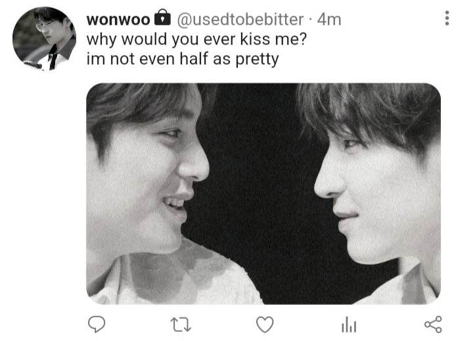This screenshot has height=341, width=473.
Task: Click the lock icon beside wonwoo
Action: coord(162,20)
